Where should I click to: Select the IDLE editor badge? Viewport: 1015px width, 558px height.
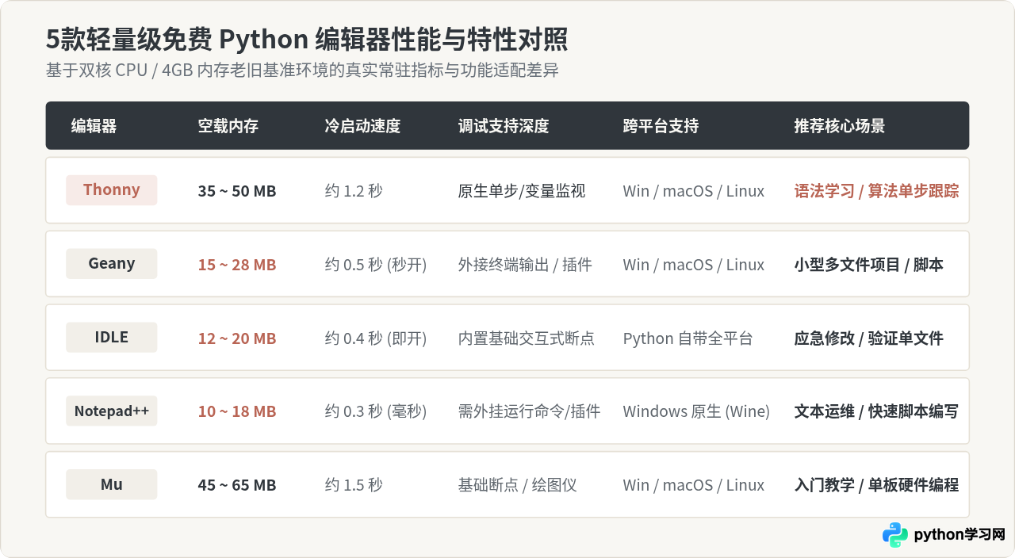[112, 338]
